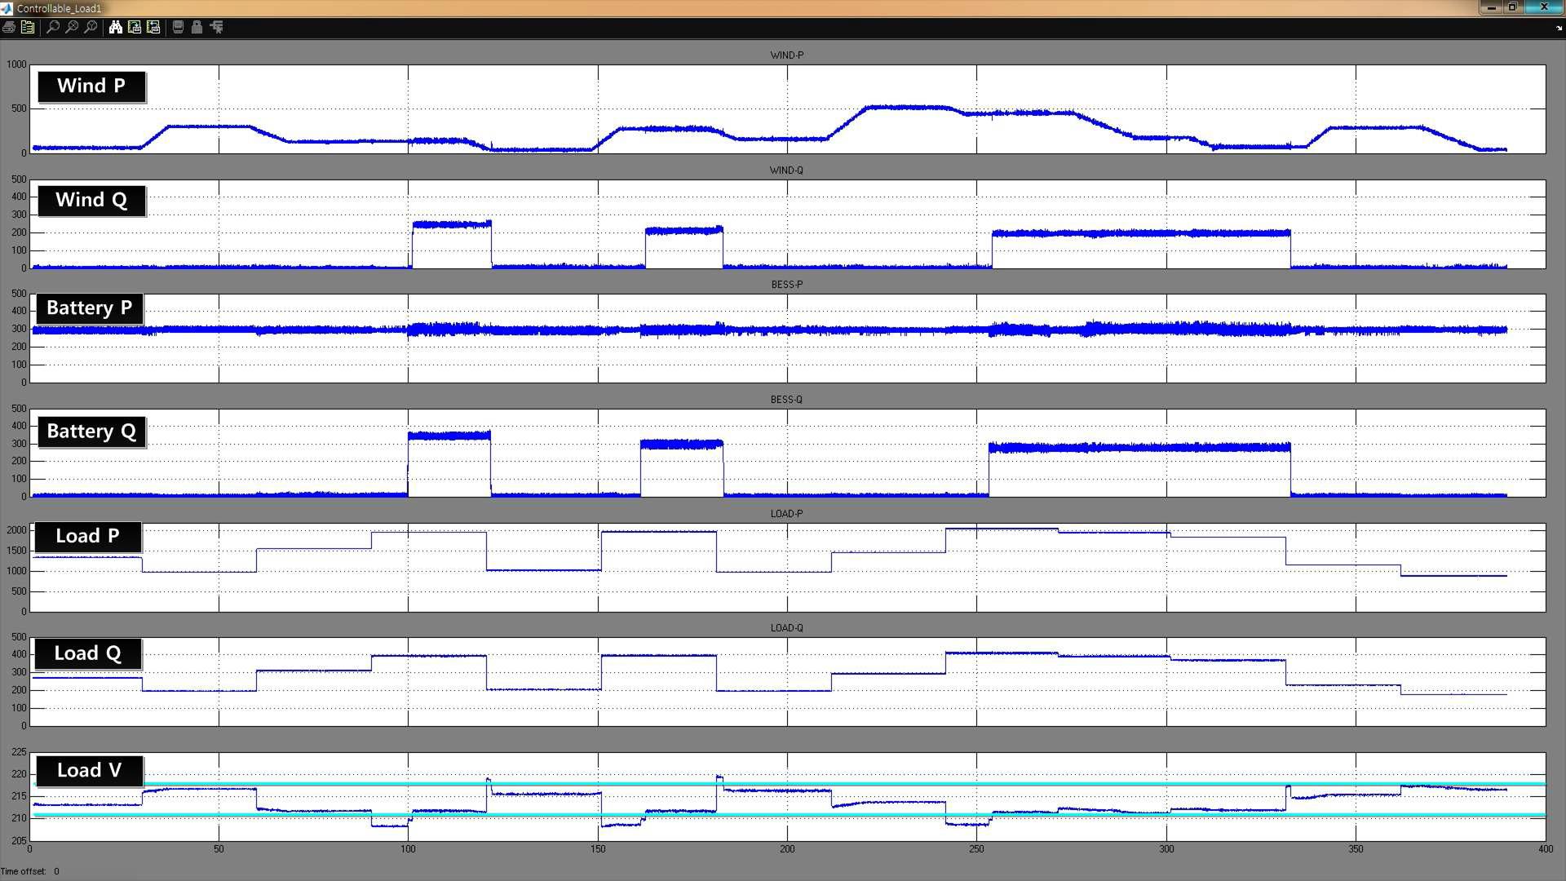The image size is (1566, 881).
Task: Toggle the Floating scope icon
Action: click(178, 27)
